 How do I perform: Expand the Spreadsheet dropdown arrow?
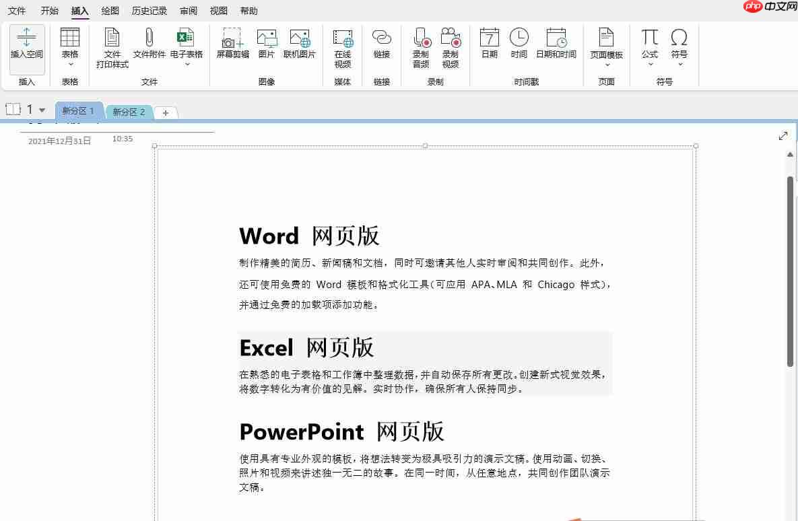[x=187, y=65]
